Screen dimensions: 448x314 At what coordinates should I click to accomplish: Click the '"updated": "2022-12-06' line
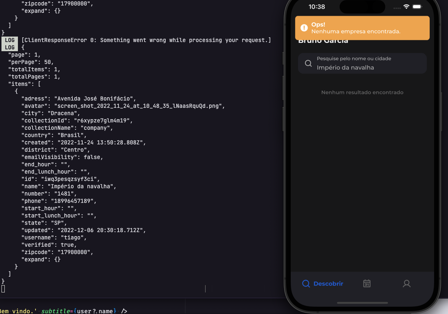(83, 230)
